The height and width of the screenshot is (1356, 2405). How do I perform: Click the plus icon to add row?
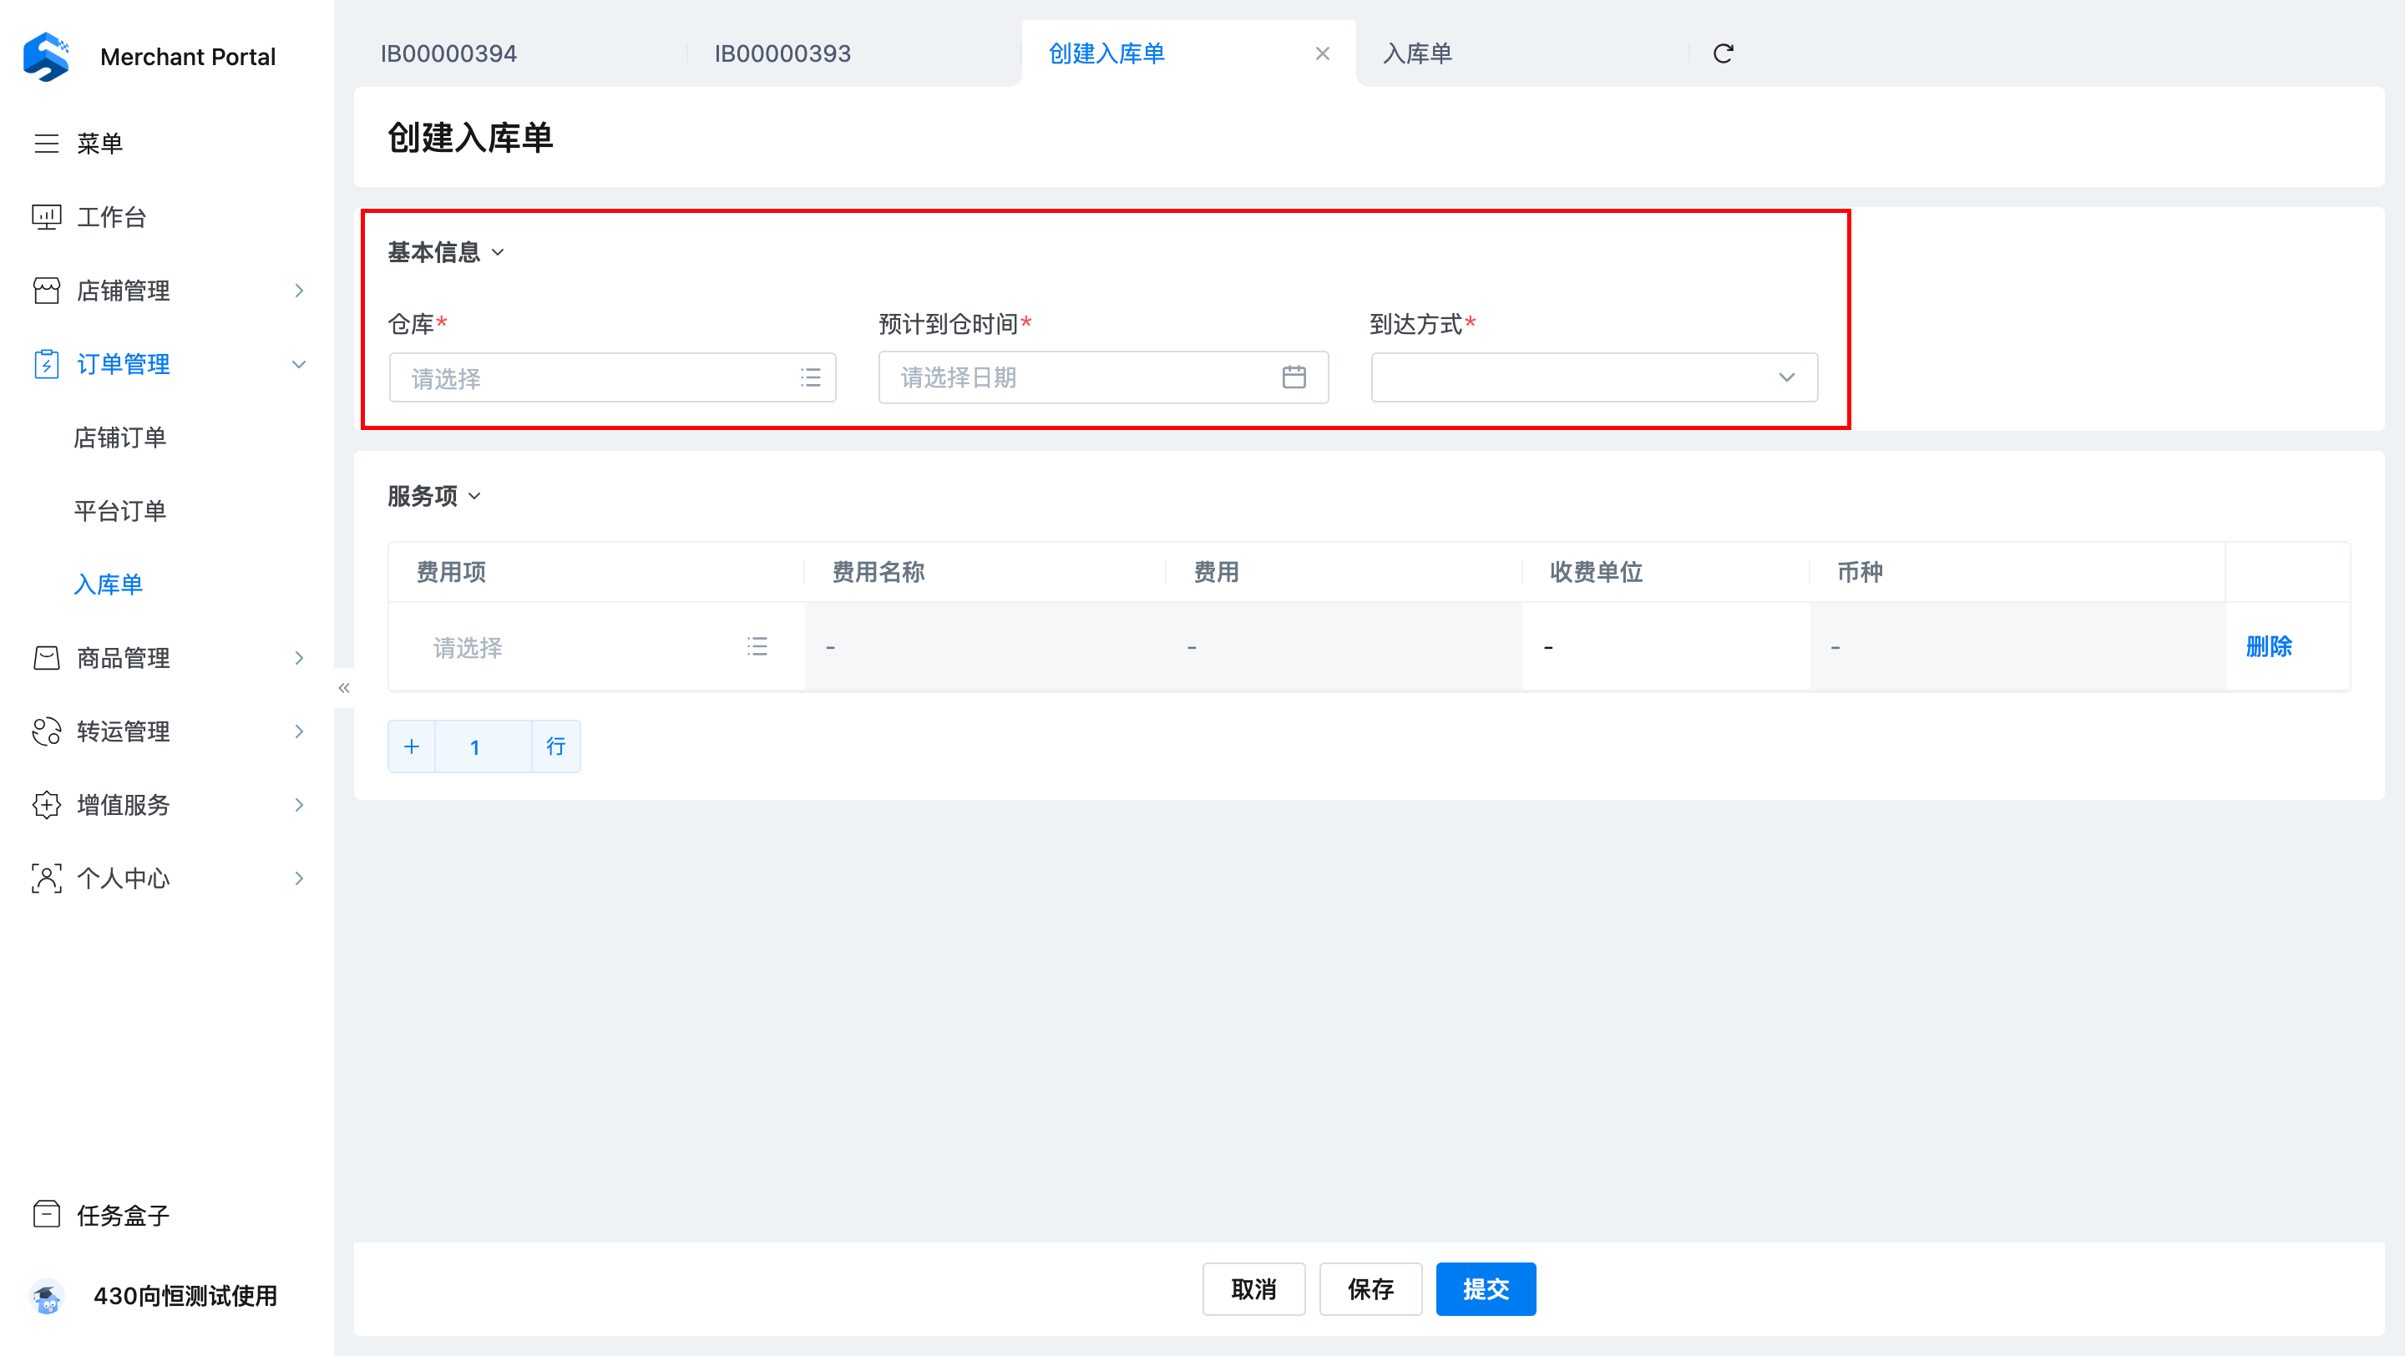[x=412, y=746]
